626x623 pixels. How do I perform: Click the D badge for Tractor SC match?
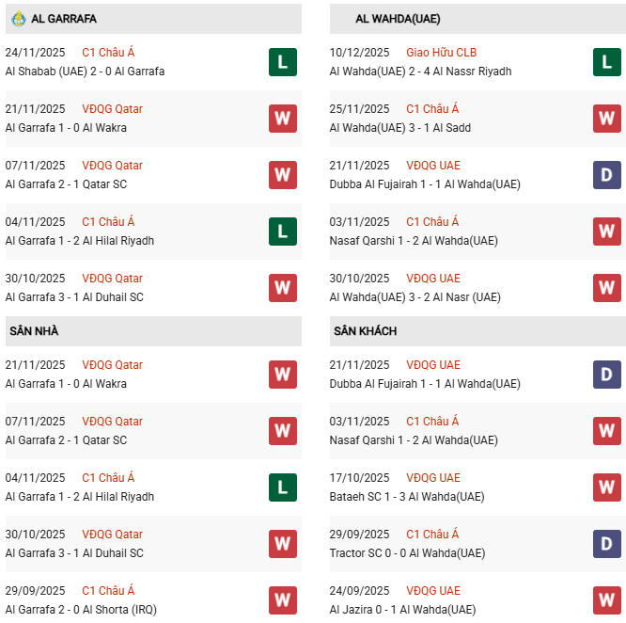[x=606, y=544]
